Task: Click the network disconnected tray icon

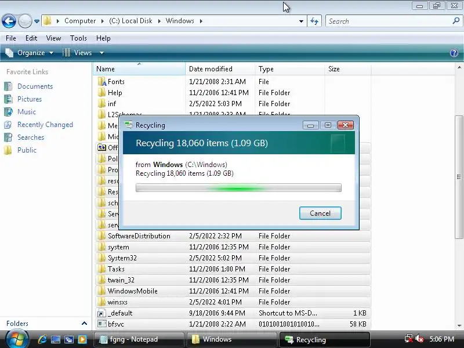Action: tap(409, 339)
